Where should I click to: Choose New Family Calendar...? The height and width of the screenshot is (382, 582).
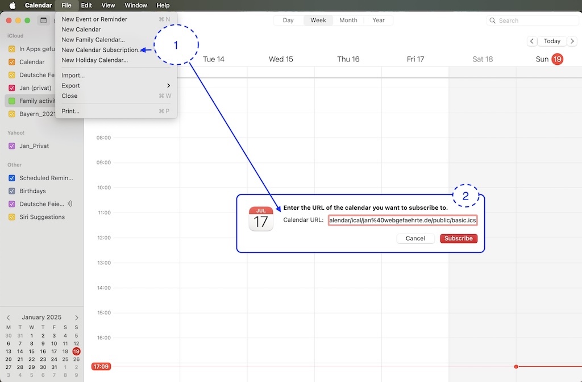pyautogui.click(x=116, y=40)
